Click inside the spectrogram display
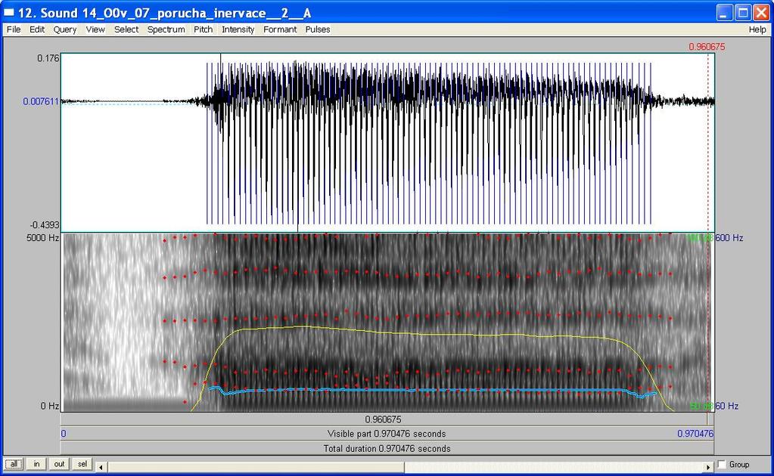Viewport: 774px width, 476px height. [x=387, y=323]
